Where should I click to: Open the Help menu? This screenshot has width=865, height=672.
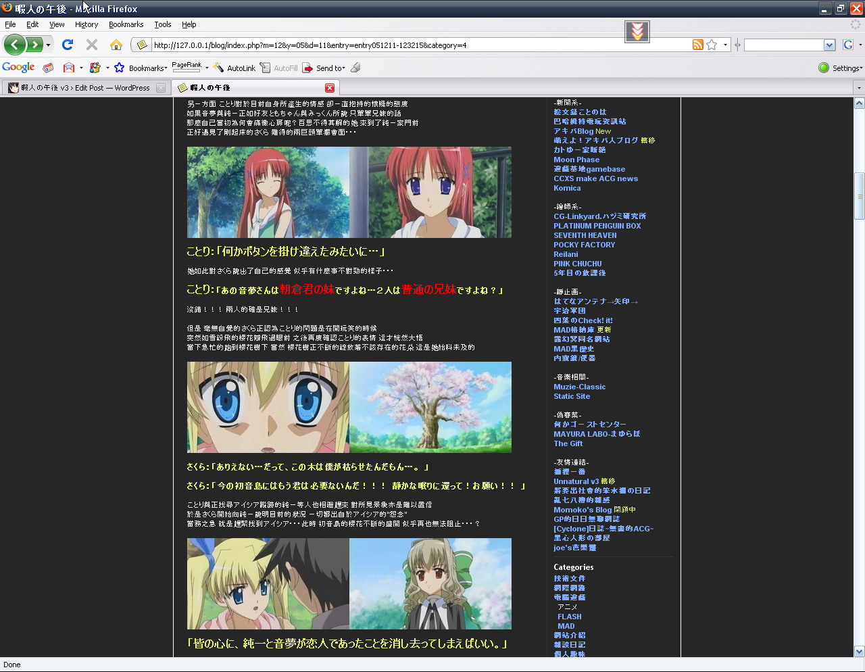[x=189, y=24]
